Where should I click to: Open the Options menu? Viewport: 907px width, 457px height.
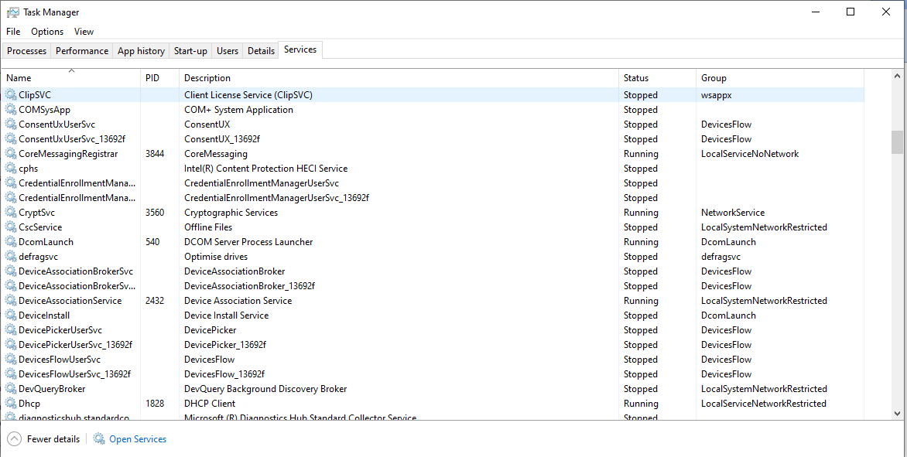click(47, 32)
